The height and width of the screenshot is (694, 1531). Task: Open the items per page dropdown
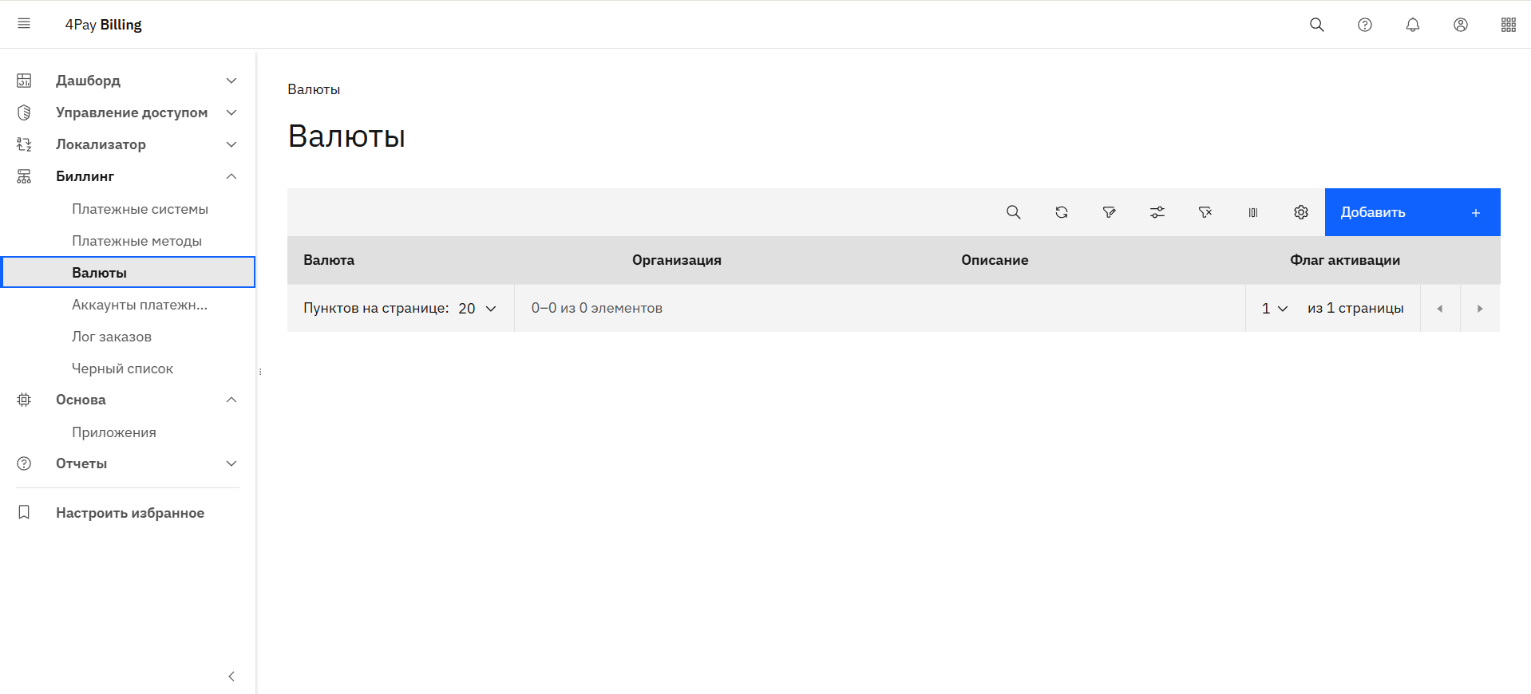[477, 309]
